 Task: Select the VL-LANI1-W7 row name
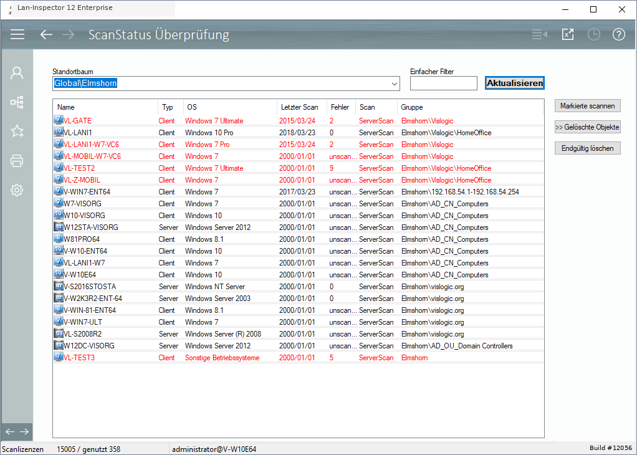[x=84, y=263]
